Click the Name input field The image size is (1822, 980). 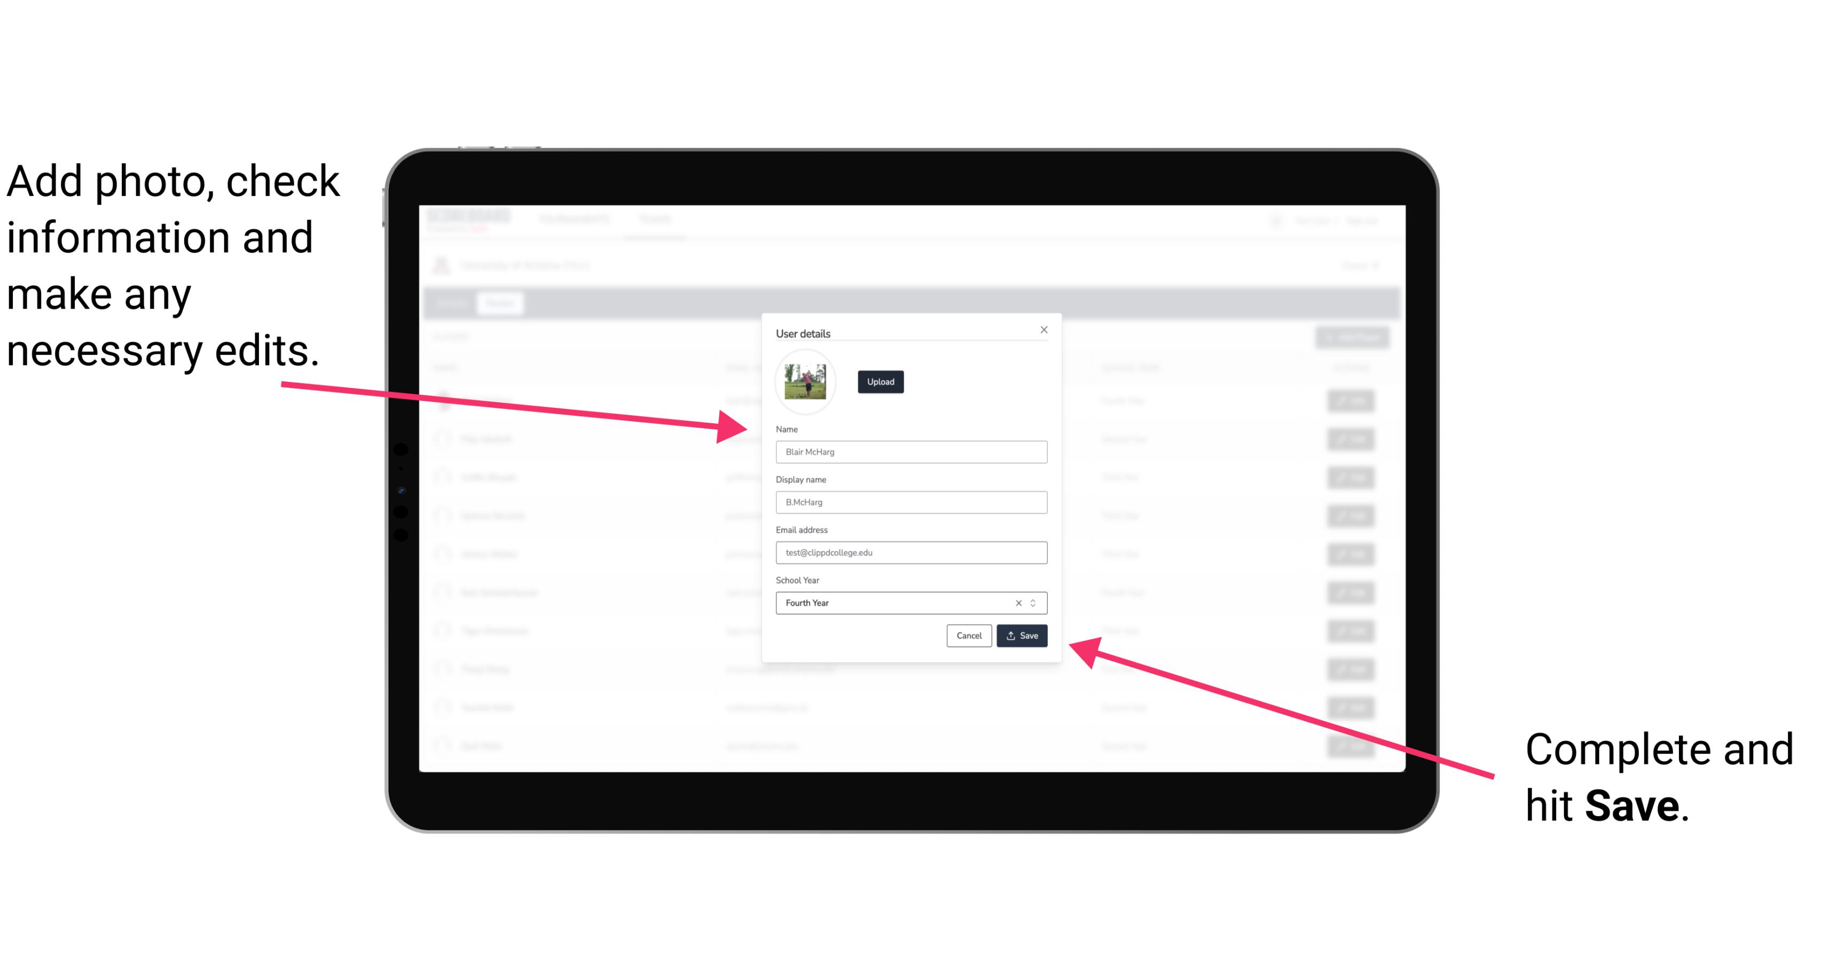tap(912, 452)
